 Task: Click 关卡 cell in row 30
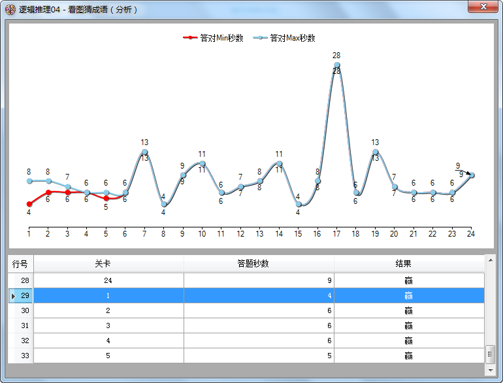click(x=108, y=310)
